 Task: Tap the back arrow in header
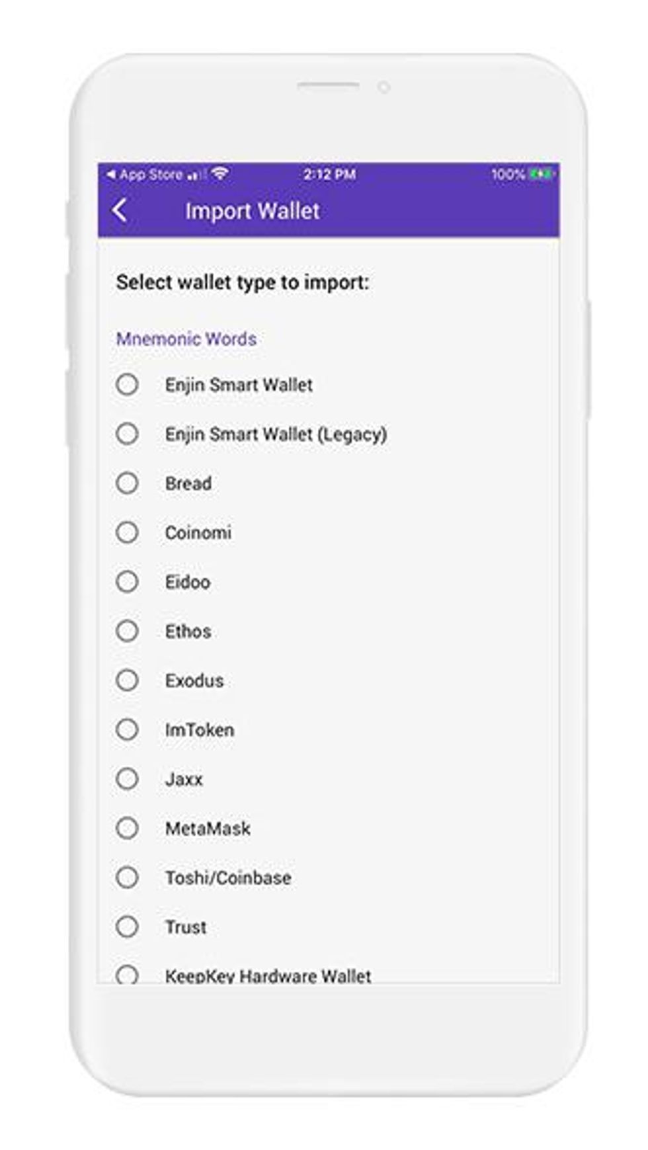pyautogui.click(x=120, y=211)
